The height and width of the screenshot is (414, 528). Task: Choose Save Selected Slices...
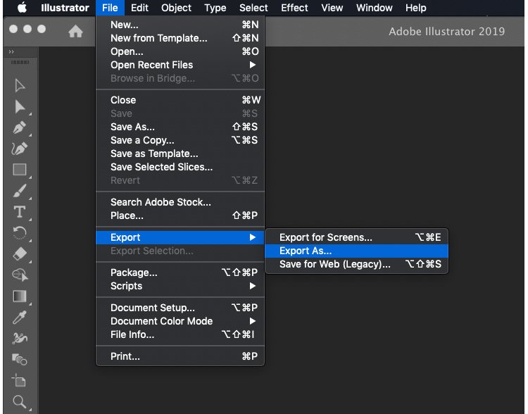click(180, 167)
